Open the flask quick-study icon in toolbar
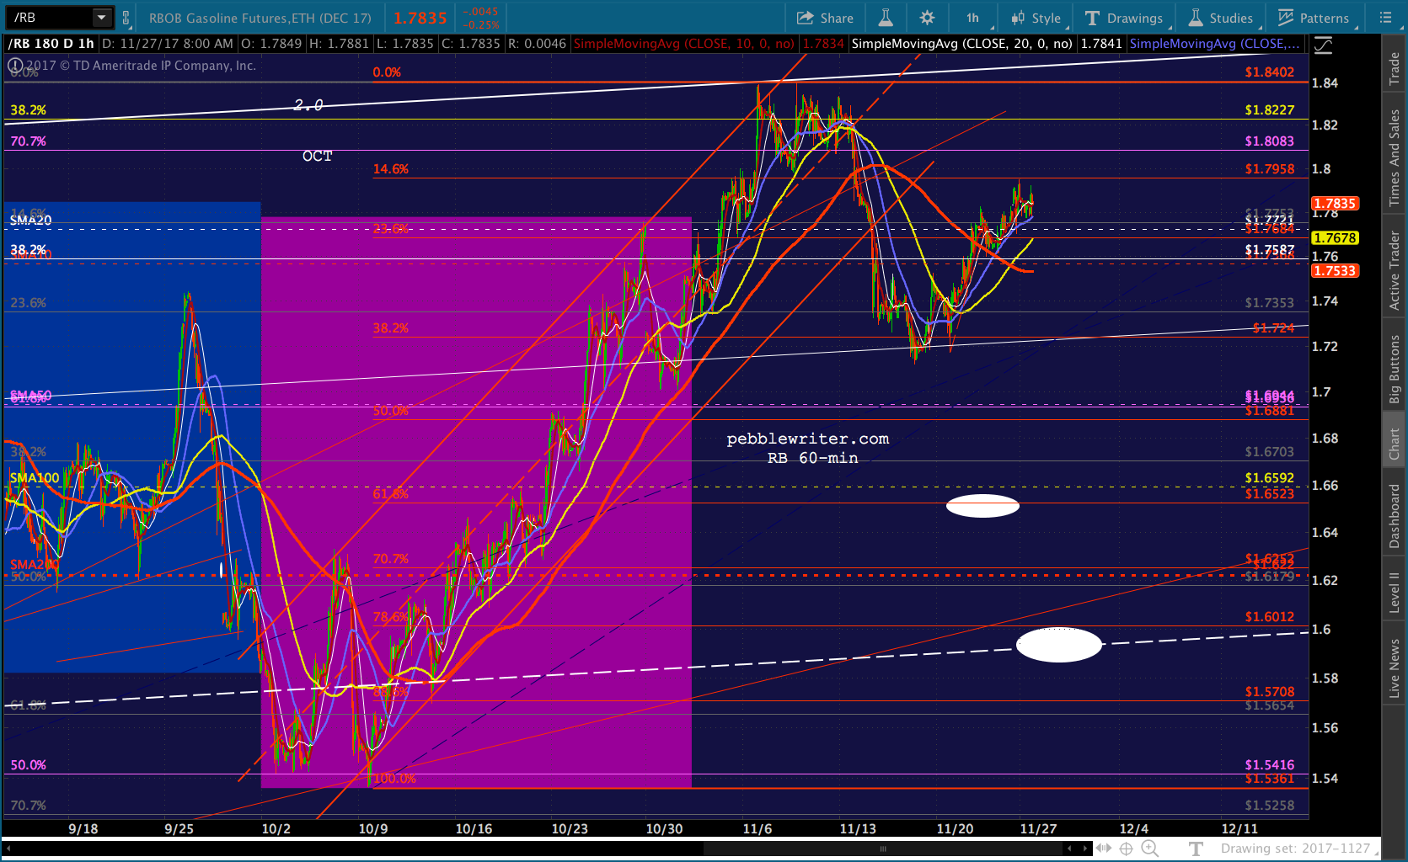This screenshot has height=862, width=1408. 886,18
